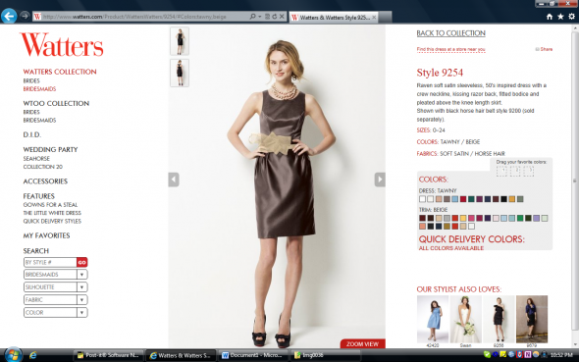
Task: Select coral swatch in second TRIM row
Action: click(422, 227)
